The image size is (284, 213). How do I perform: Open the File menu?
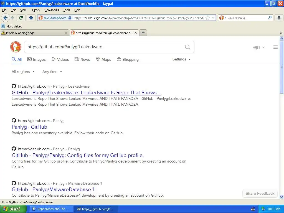tap(4, 10)
